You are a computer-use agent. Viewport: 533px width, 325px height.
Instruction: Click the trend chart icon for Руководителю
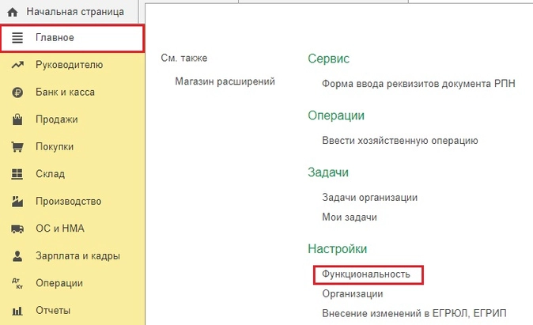(17, 65)
